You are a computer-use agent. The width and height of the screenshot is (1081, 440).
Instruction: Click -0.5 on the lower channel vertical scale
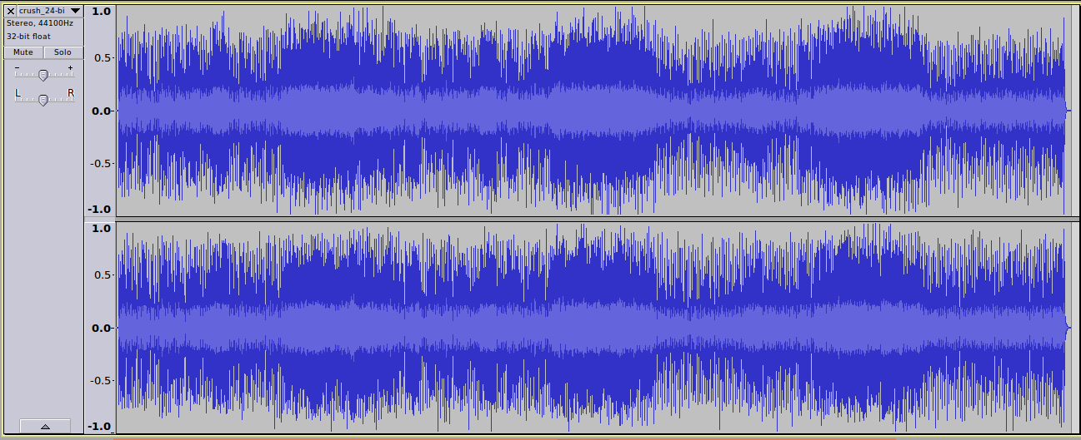[x=101, y=380]
